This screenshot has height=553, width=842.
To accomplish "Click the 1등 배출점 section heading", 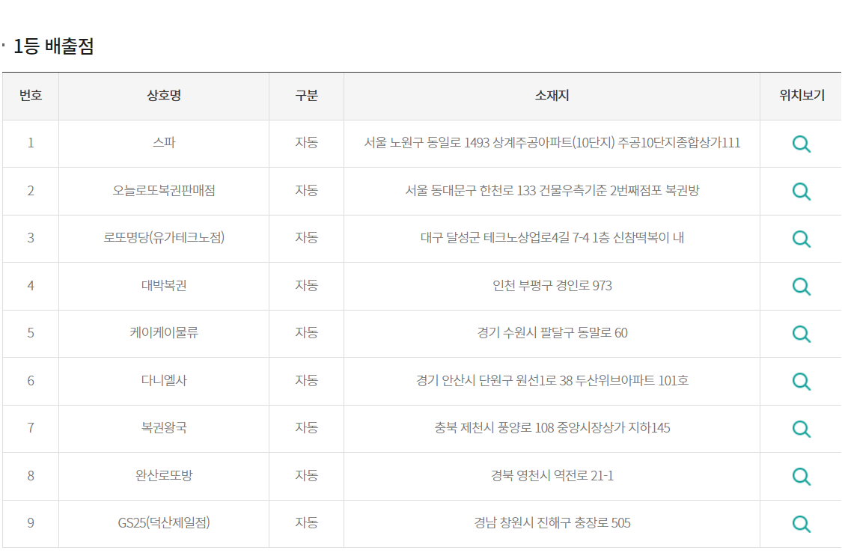I will pos(53,46).
